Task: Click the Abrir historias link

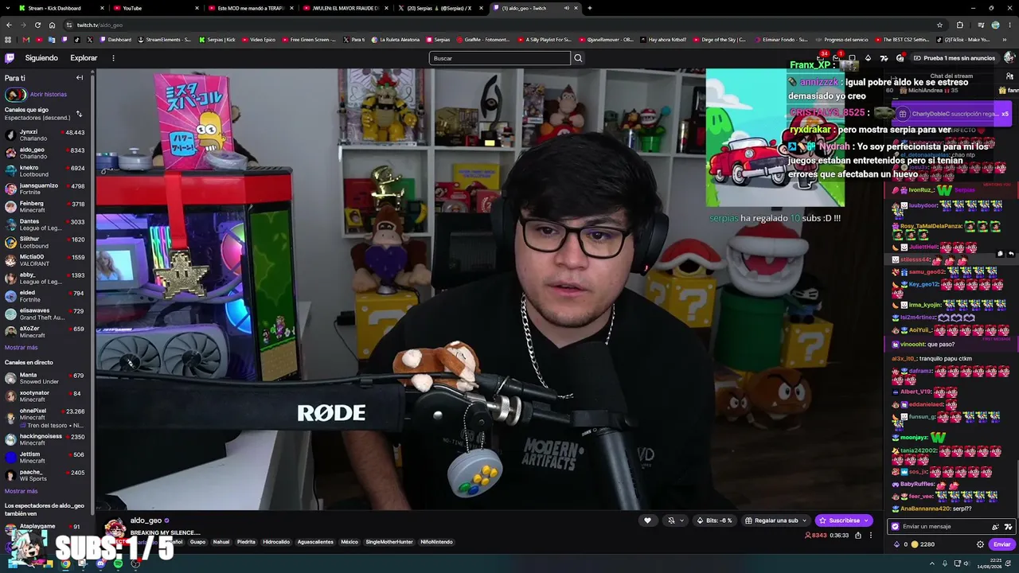Action: [49, 95]
